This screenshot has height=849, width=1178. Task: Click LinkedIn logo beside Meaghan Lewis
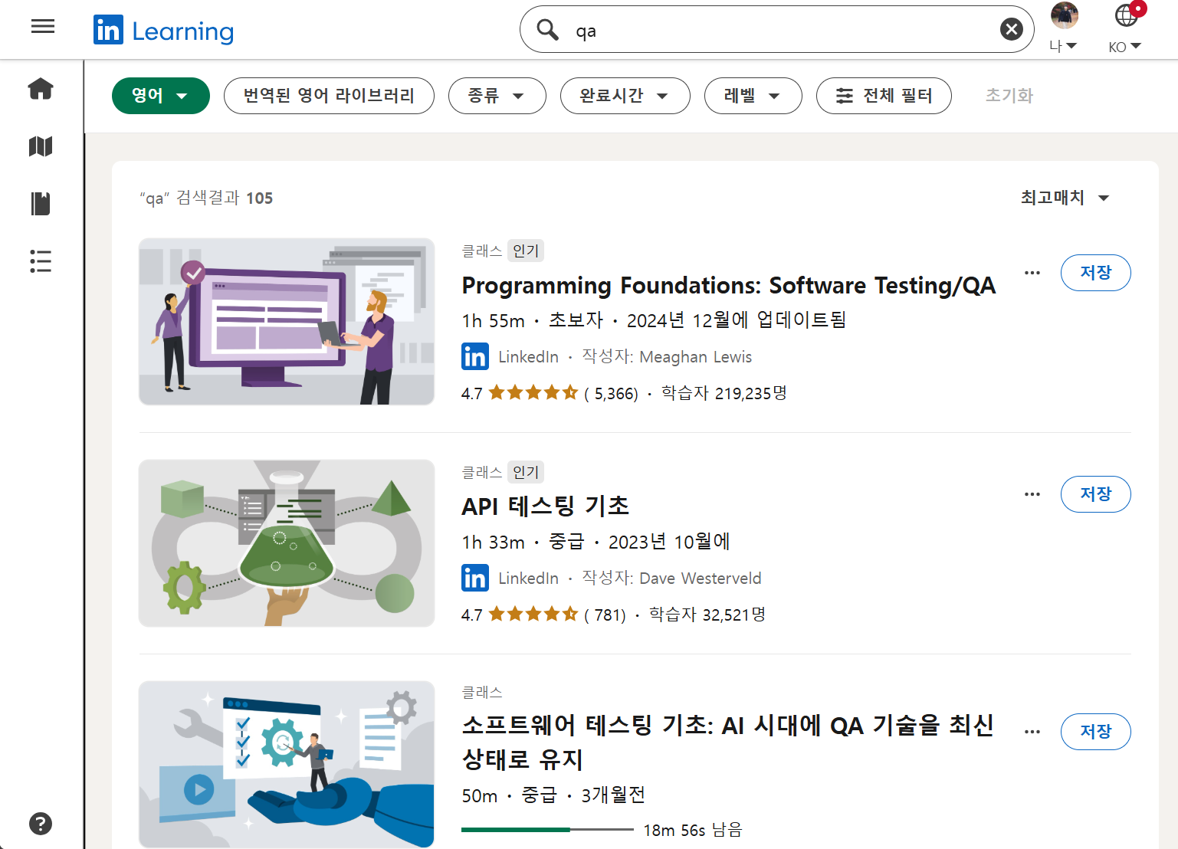click(475, 357)
